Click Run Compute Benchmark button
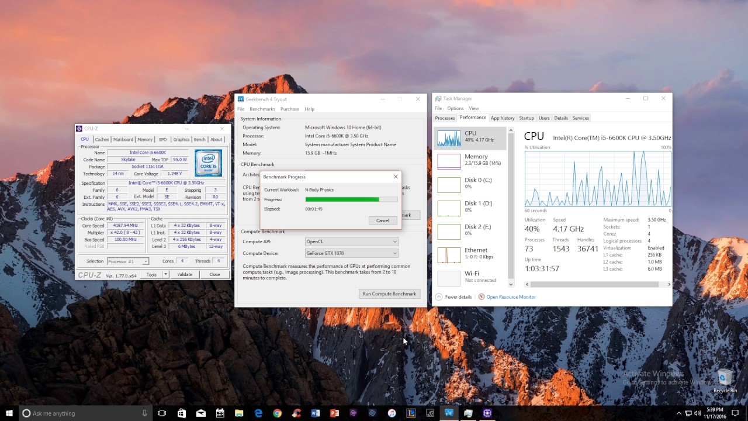The image size is (748, 421). point(389,294)
